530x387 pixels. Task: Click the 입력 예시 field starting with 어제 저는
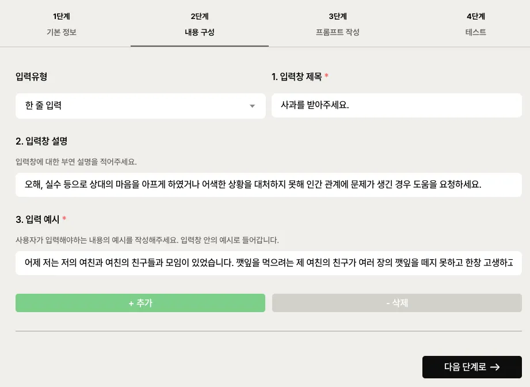(x=268, y=263)
